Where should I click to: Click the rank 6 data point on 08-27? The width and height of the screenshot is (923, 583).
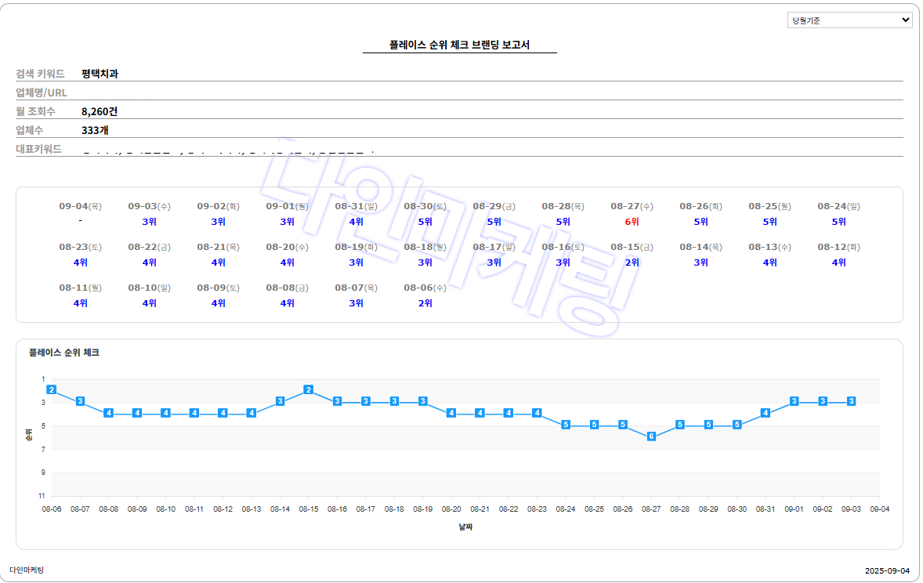click(x=651, y=436)
